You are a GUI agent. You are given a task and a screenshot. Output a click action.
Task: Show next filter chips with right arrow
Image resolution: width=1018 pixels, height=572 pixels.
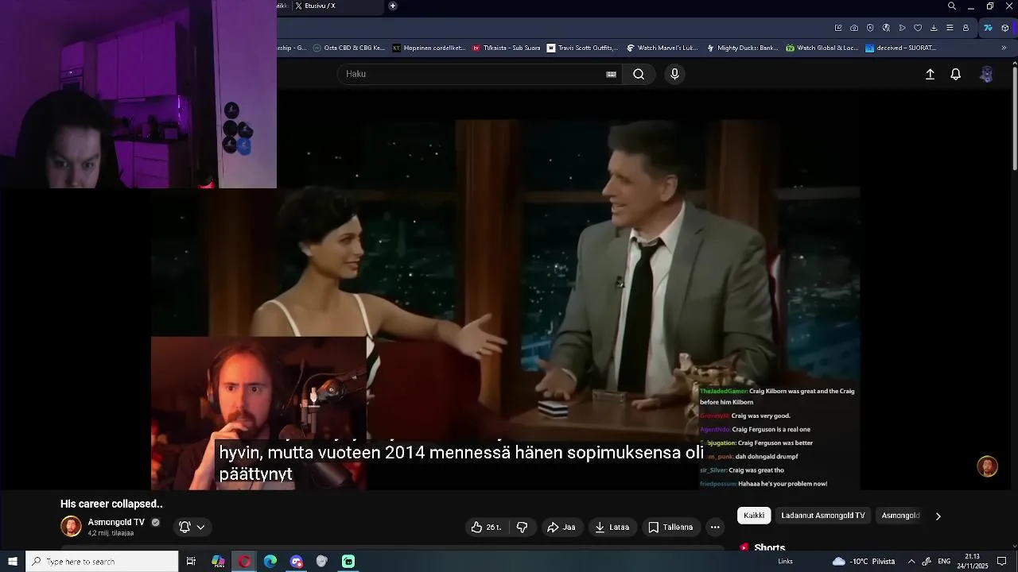[x=938, y=516]
